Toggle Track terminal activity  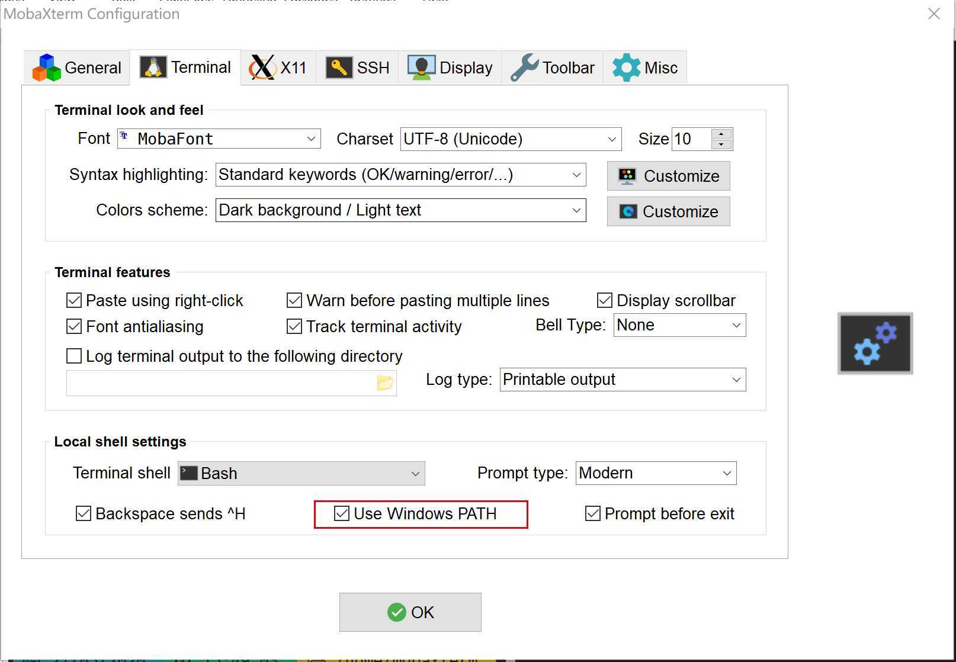click(x=294, y=326)
